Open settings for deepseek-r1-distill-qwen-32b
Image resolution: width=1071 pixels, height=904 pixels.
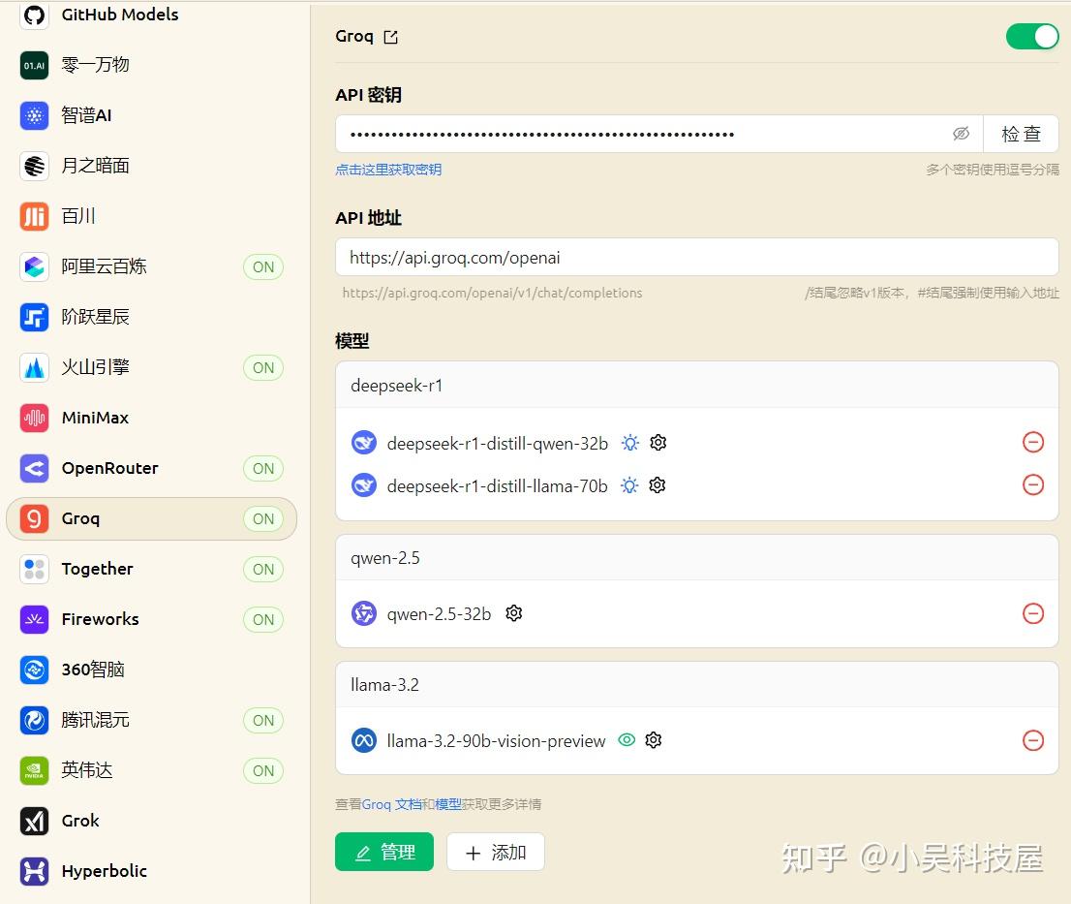click(x=658, y=442)
